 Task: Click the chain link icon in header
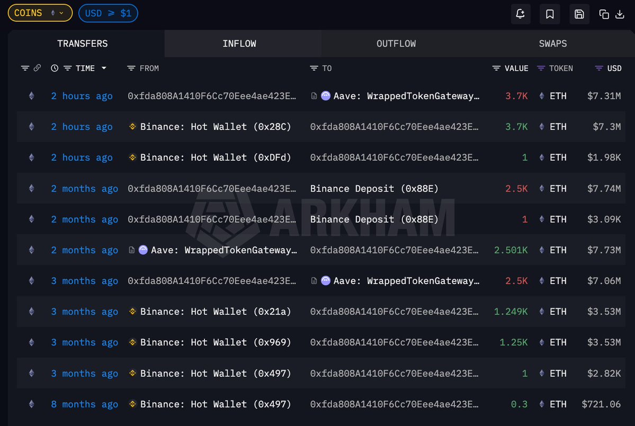tap(37, 68)
